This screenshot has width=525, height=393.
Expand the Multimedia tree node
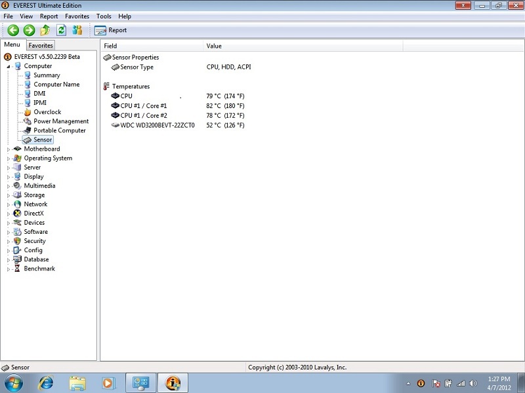9,186
